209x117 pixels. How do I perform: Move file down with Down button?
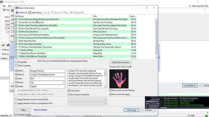pos(55,13)
